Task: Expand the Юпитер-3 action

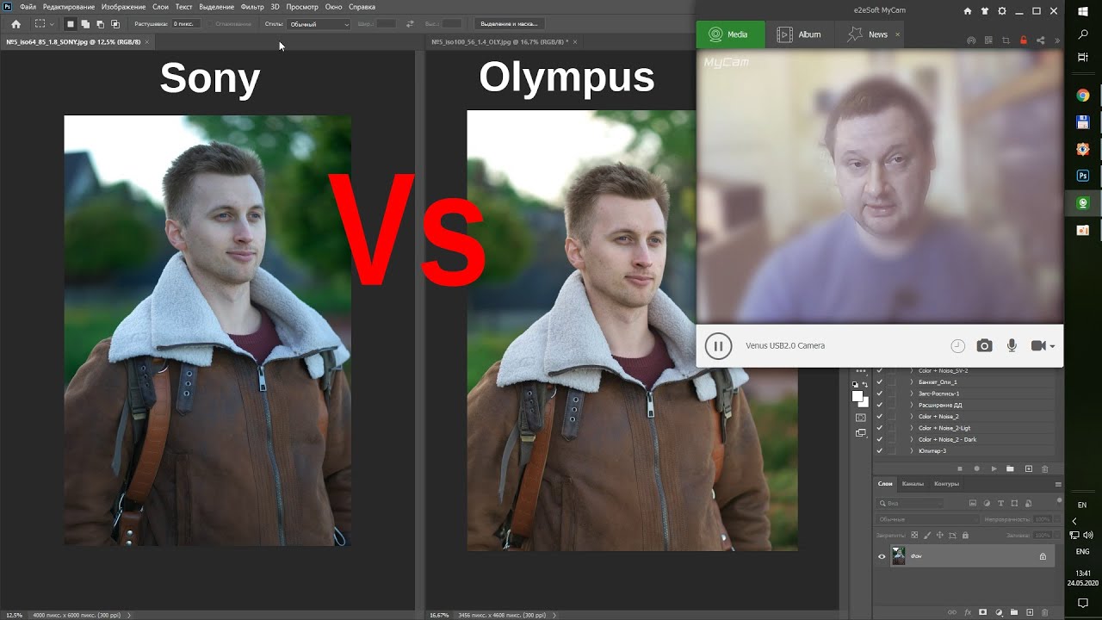Action: coord(912,450)
